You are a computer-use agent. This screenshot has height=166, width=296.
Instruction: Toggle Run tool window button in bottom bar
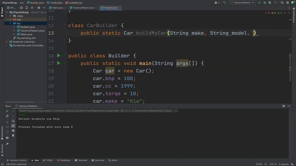(35, 160)
